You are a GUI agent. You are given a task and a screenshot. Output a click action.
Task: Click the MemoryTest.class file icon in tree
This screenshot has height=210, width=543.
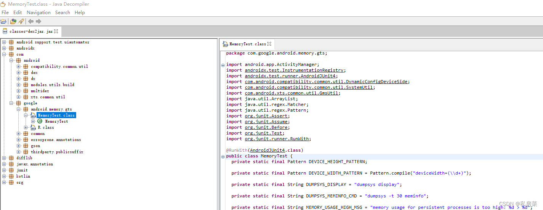pos(33,115)
